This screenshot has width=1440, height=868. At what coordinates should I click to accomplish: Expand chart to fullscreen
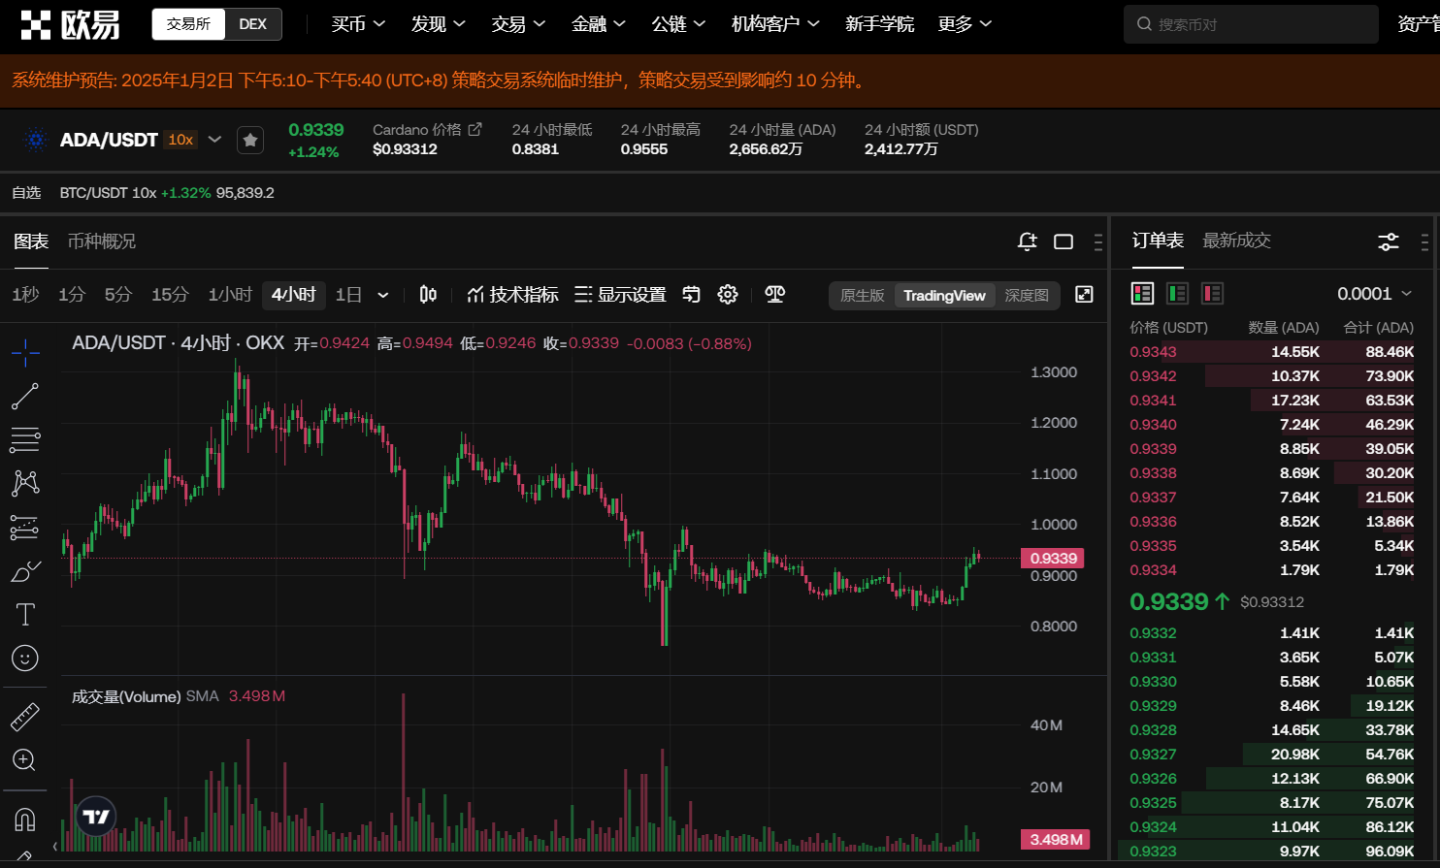[1084, 295]
